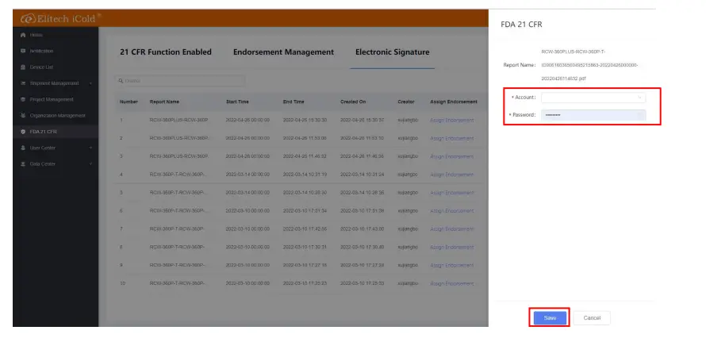Click start time cell in row 10

(247, 283)
